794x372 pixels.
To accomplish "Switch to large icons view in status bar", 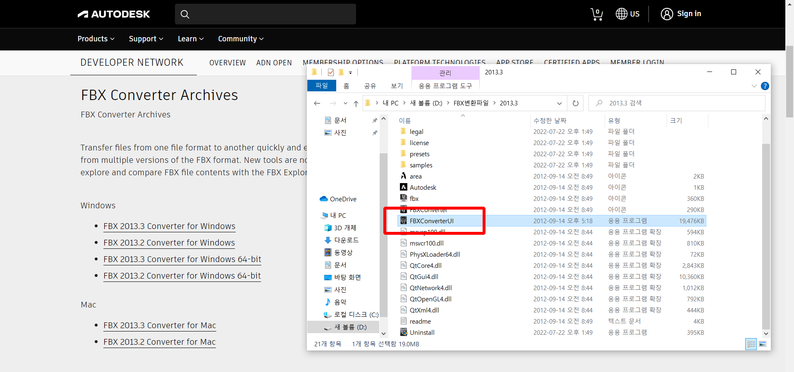I will 762,344.
